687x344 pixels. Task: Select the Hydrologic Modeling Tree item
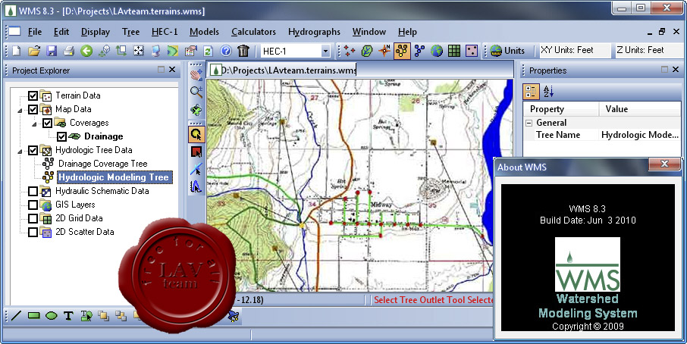pos(114,177)
